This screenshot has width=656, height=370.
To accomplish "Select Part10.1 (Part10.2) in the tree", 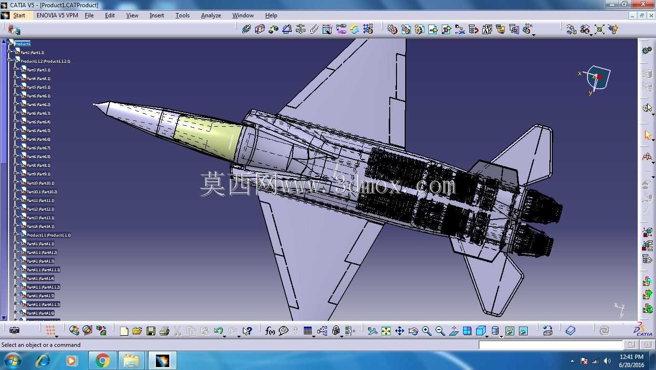I will [42, 192].
